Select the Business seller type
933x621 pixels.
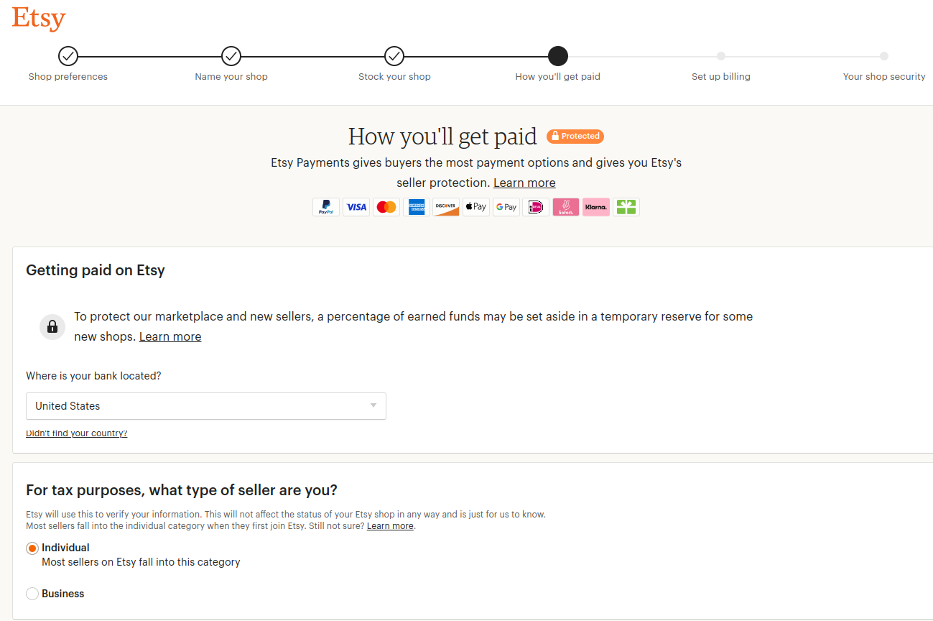[32, 594]
